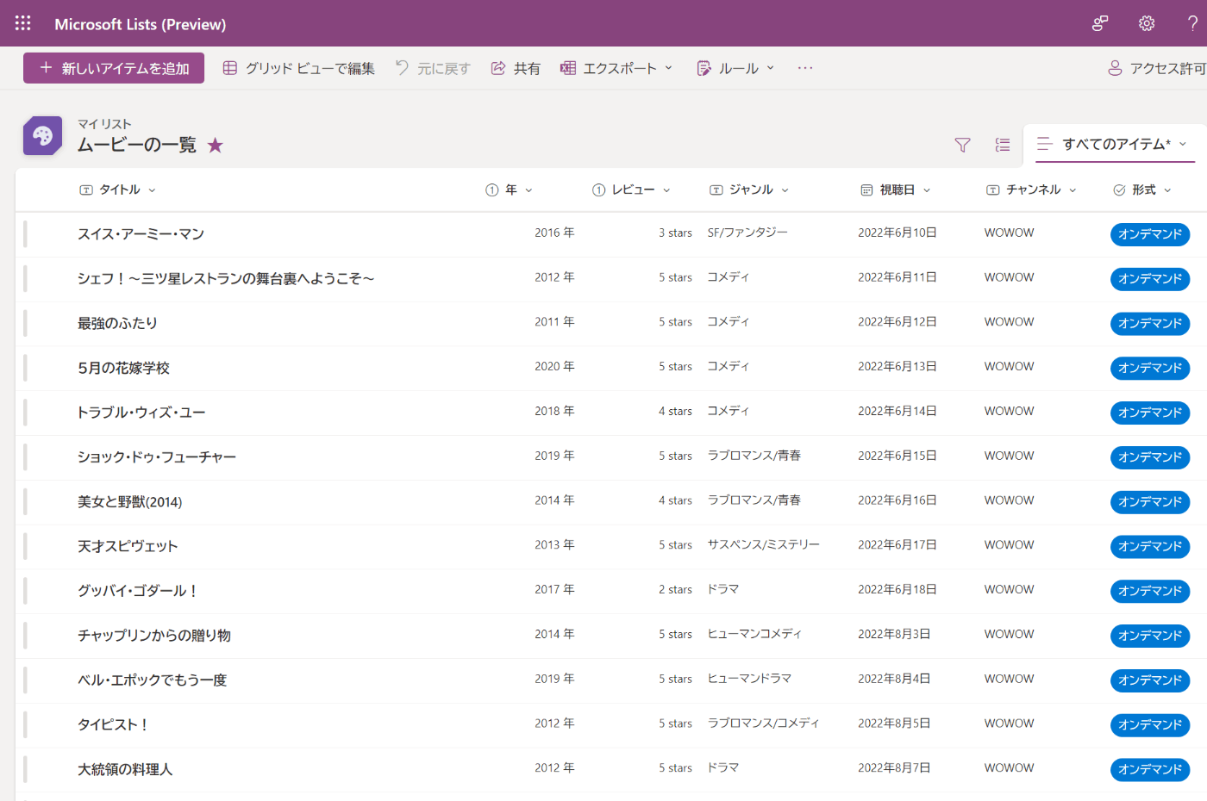This screenshot has width=1207, height=801.
Task: Click 2016 年 year cell
Action: [x=554, y=233]
